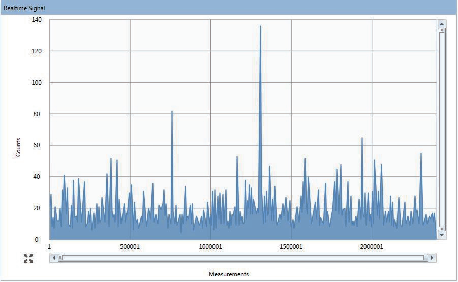Click the peak reaching about 82 counts
Viewport: 458px width, 282px height.
pyautogui.click(x=172, y=111)
